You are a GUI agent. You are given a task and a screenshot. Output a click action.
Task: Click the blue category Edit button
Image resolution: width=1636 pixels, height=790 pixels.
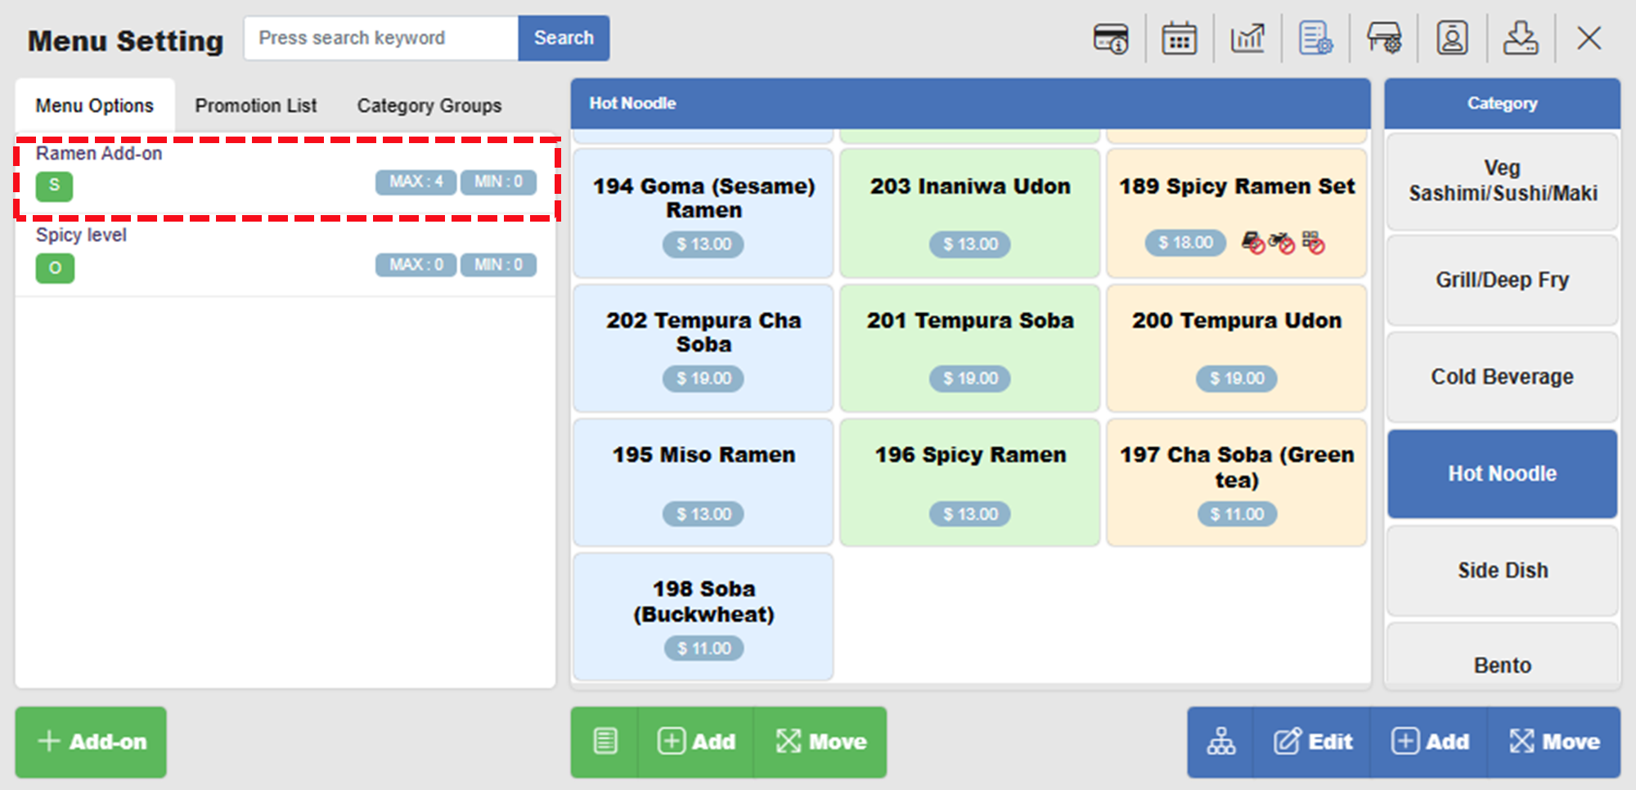tap(1313, 742)
